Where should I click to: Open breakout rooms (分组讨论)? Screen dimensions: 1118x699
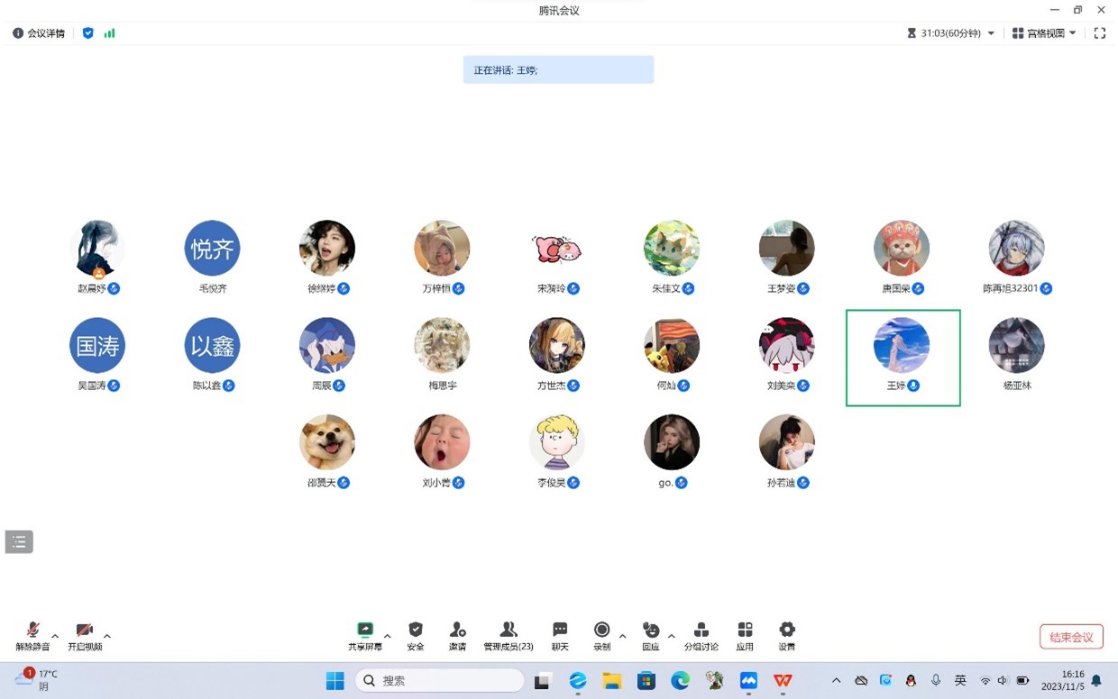701,631
